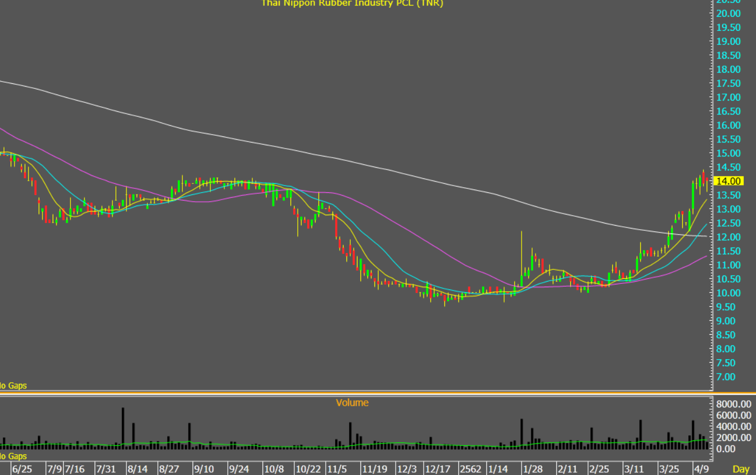
Task: Click the 7/9 date label
Action: [54, 468]
